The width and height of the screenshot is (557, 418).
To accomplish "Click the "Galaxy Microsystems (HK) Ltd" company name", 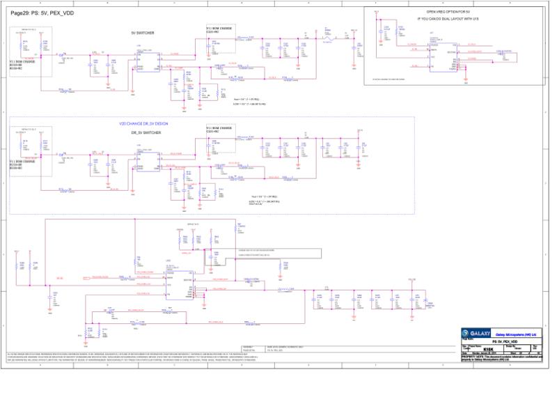I will point(516,334).
